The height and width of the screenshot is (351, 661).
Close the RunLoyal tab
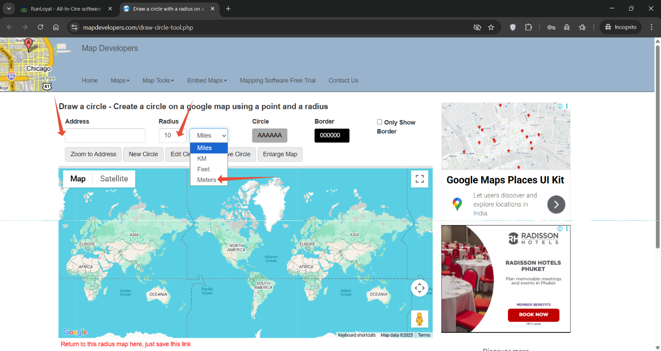coord(110,9)
